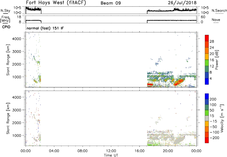The width and height of the screenshot is (227, 157).
Task: Click the 'N.Sky' axis label
Action: coord(5,10)
